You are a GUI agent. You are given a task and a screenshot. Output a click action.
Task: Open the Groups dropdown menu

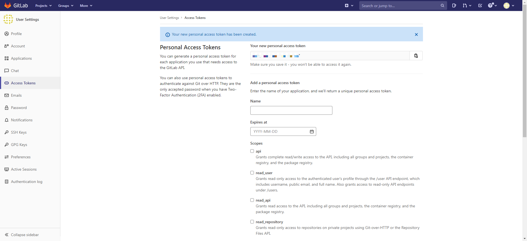(x=66, y=5)
